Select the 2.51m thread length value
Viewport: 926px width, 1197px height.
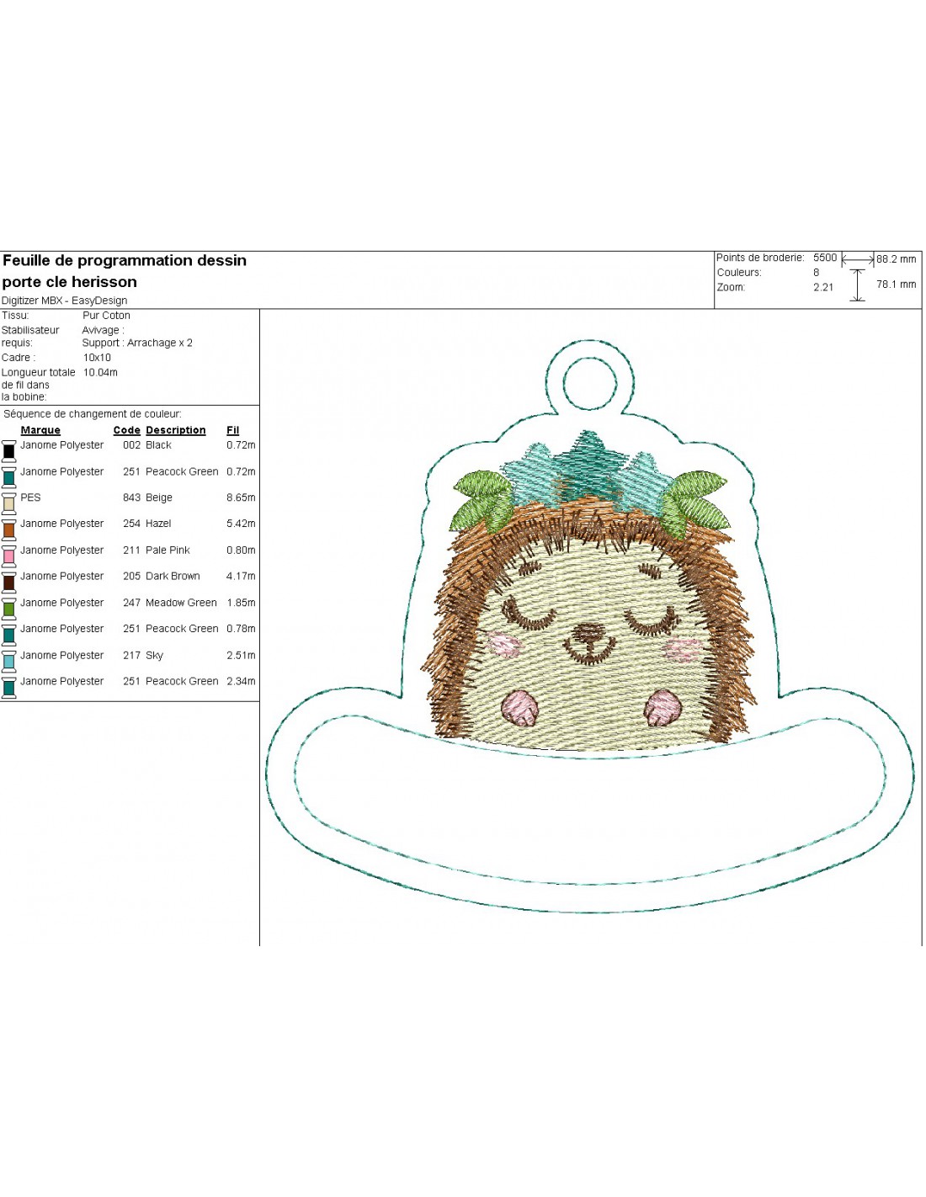[x=241, y=656]
